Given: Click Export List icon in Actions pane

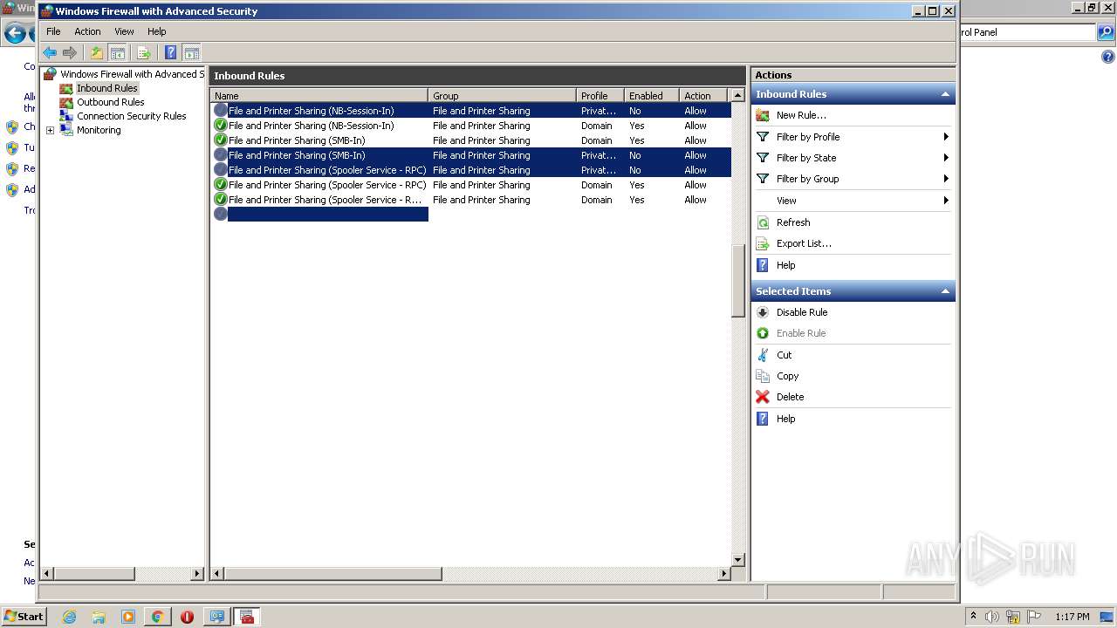Looking at the screenshot, I should [763, 243].
